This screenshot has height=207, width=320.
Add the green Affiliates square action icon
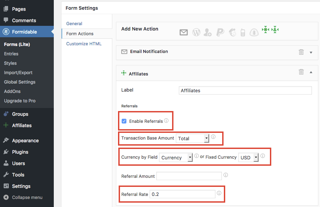(x=266, y=30)
